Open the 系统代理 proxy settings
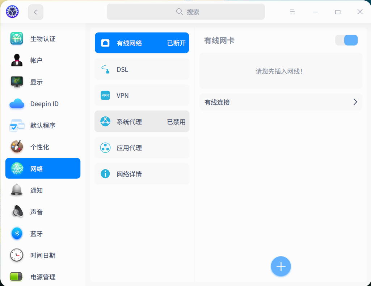This screenshot has width=371, height=286. click(142, 121)
